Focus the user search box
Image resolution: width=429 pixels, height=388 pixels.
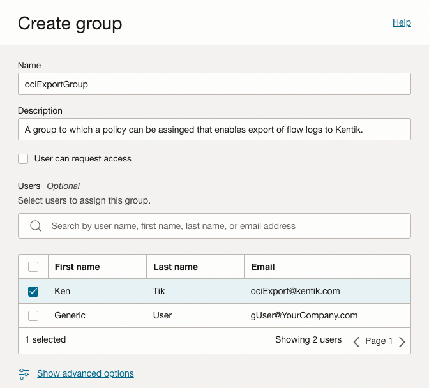(223, 226)
